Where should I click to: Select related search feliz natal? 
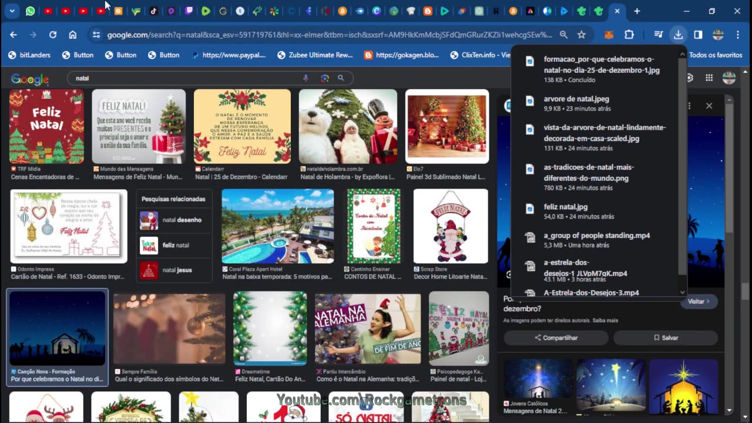[174, 245]
